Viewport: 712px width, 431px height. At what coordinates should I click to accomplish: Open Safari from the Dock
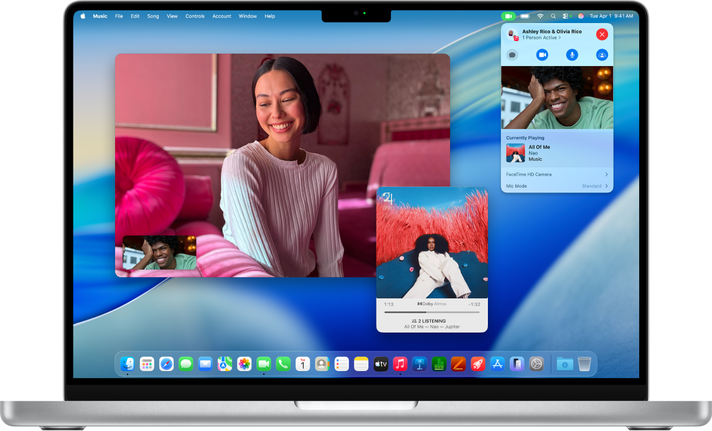click(x=166, y=364)
